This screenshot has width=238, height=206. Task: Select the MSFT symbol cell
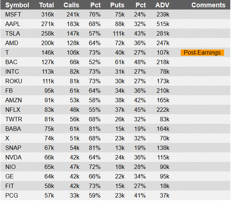13,15
